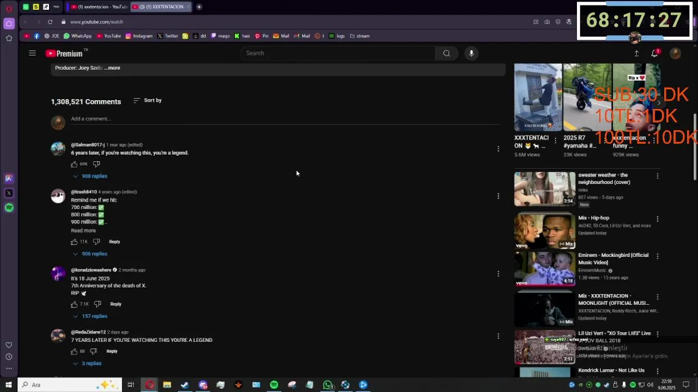Open the Sort by comments dropdown
The width and height of the screenshot is (698, 392).
147,100
